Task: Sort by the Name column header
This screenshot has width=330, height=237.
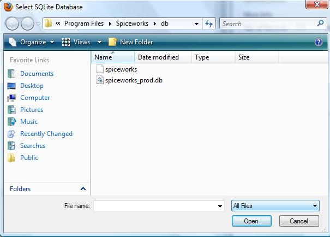Action: (113, 57)
